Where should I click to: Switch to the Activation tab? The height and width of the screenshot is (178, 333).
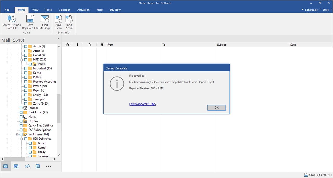click(x=83, y=10)
